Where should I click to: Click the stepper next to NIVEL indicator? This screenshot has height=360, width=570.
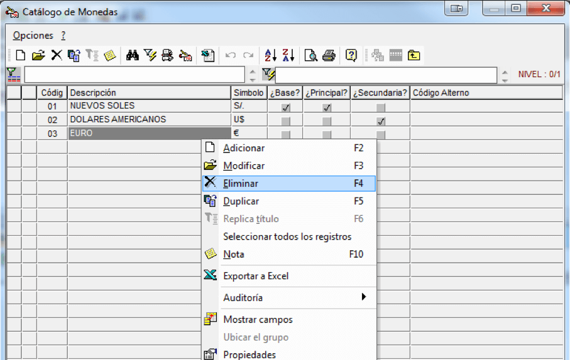[x=505, y=75]
